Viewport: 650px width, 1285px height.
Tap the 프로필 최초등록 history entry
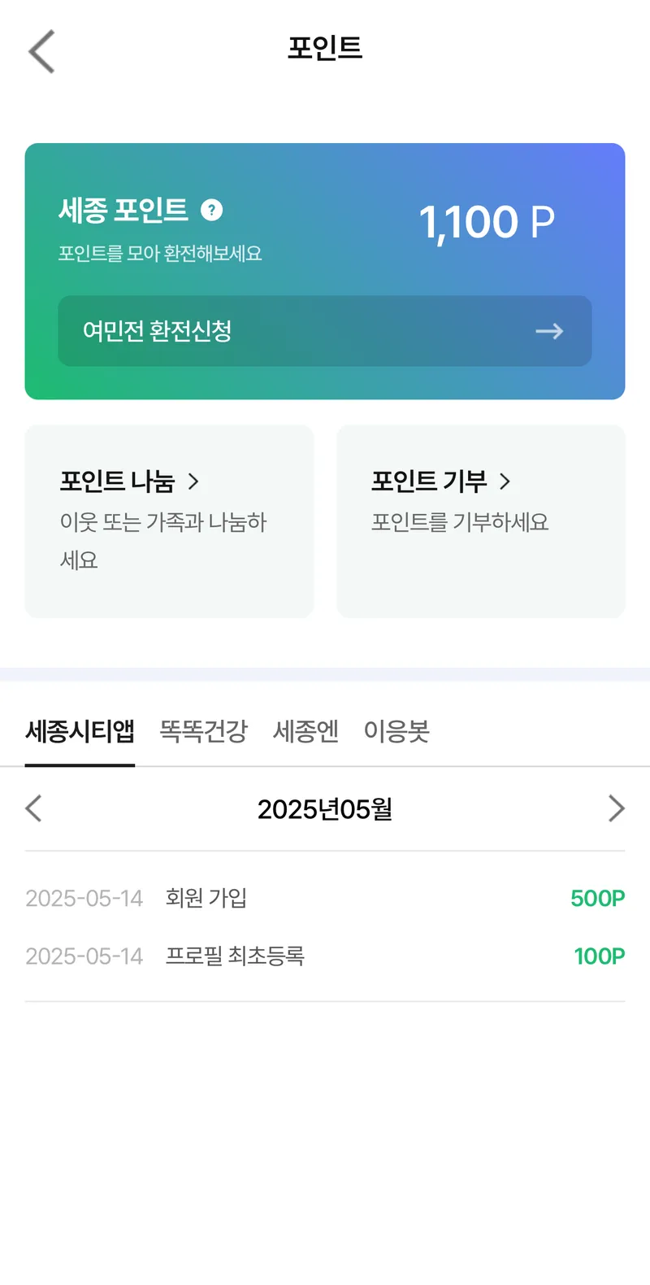coord(235,956)
